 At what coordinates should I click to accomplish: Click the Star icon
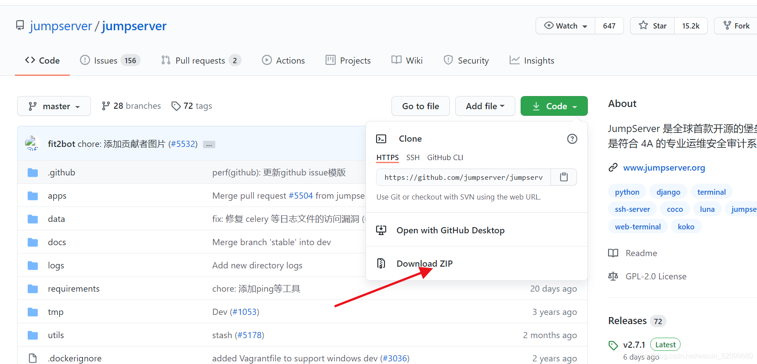click(643, 25)
